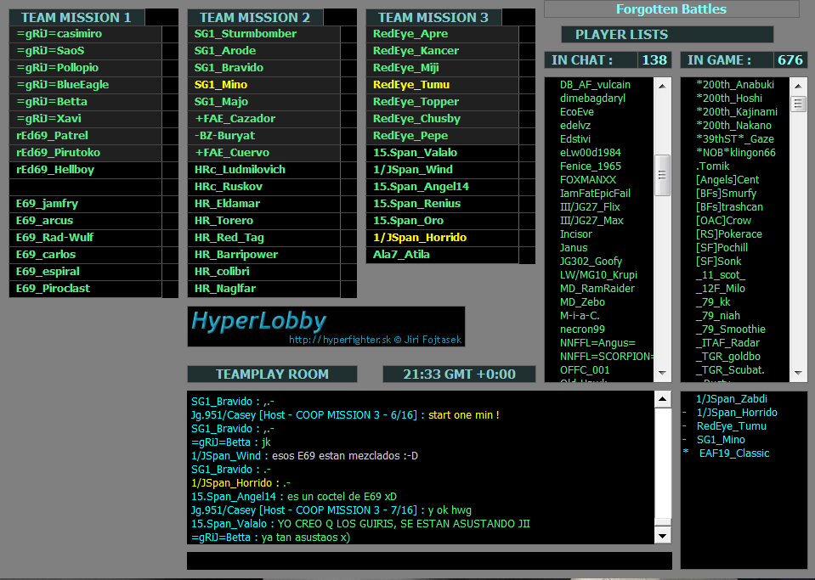Select E69_Rad-Wulf slot in Team Mission 1
This screenshot has width=815, height=580.
click(85, 237)
